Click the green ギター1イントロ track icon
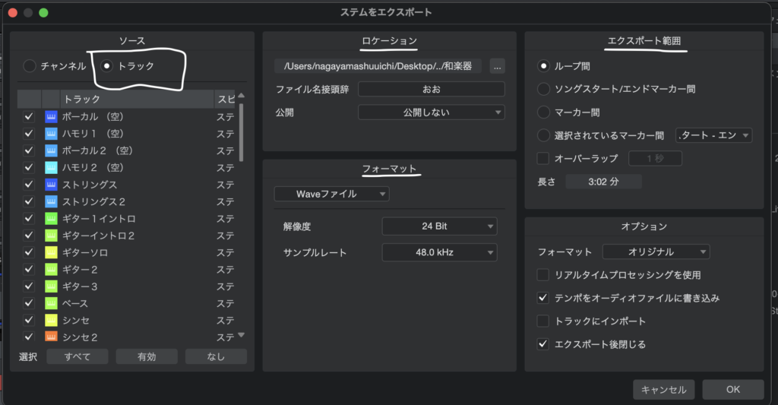Screen dimensions: 778x405 (51, 219)
